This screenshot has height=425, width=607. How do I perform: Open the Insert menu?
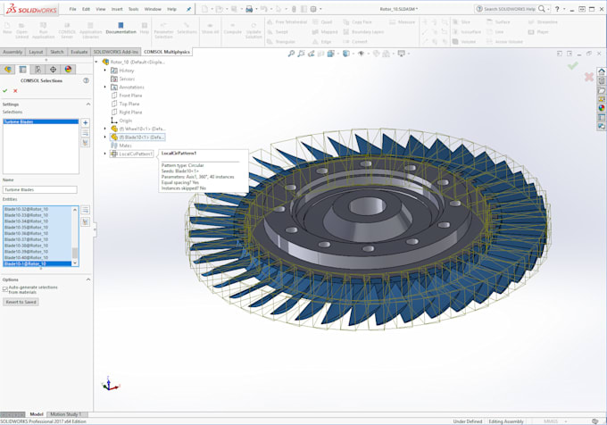117,9
